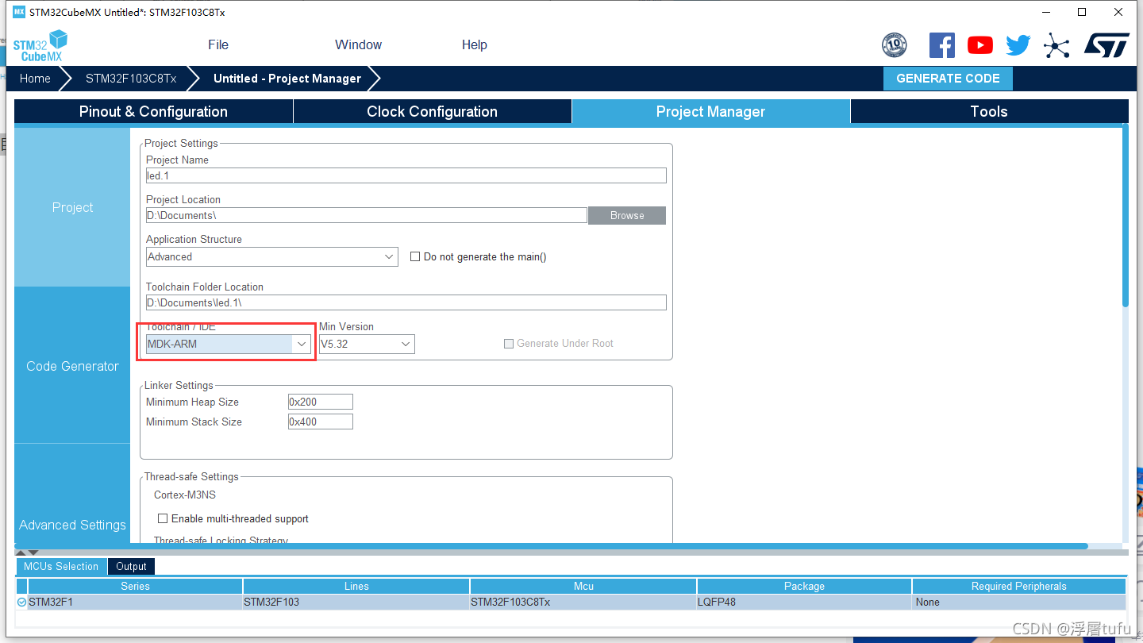Click the Project Name field
The height and width of the screenshot is (643, 1143).
point(406,175)
